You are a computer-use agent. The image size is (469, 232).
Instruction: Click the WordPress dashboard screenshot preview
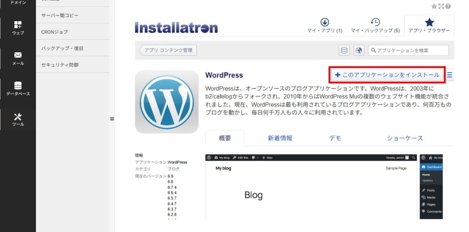(431, 187)
